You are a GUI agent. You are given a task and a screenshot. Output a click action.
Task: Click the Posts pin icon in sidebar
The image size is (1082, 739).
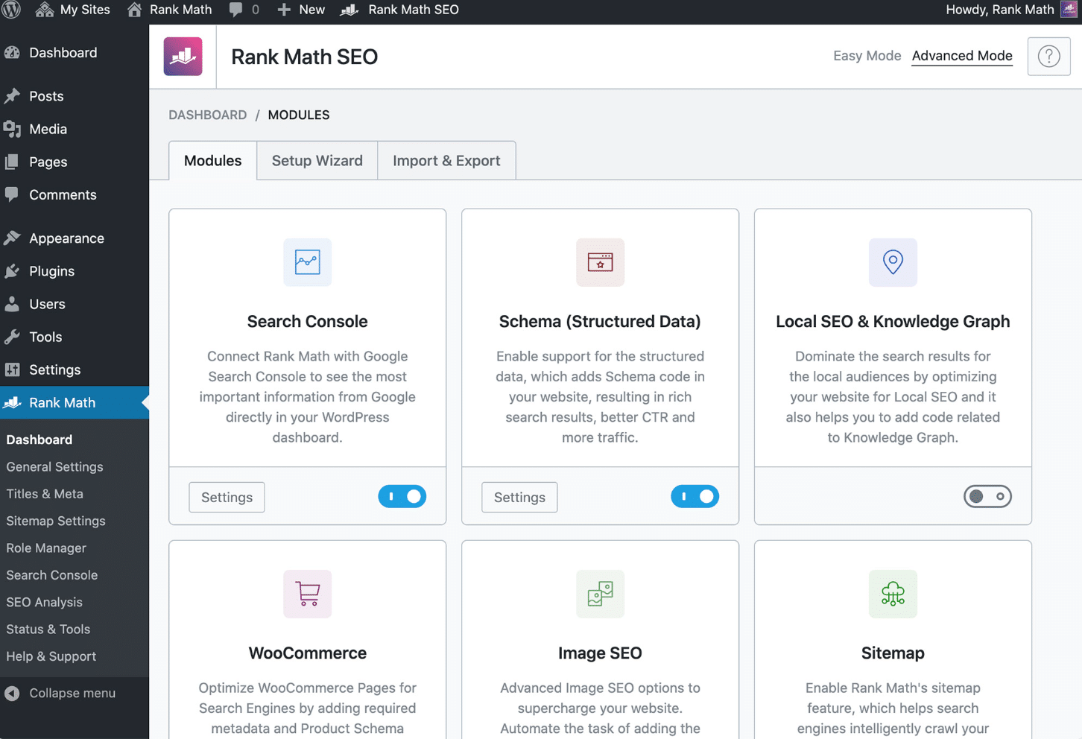point(12,96)
